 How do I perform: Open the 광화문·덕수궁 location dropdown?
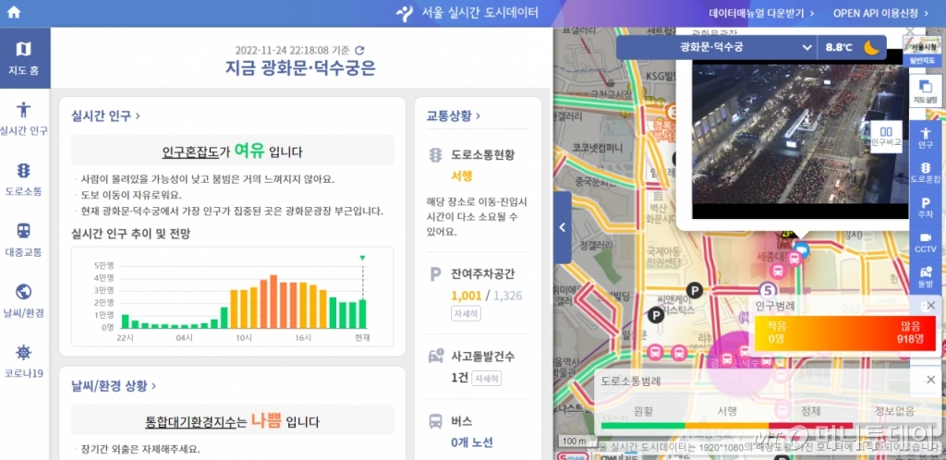tap(716, 47)
